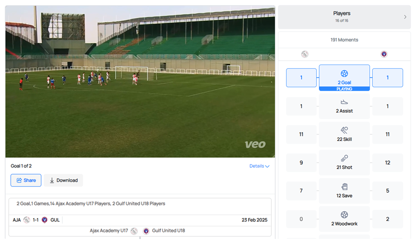View Gulf United's 2 woodwork moments
Image resolution: width=416 pixels, height=242 pixels.
click(388, 219)
